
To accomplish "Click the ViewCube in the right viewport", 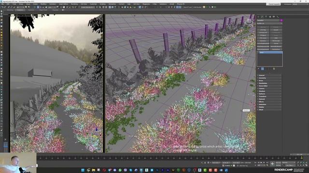I will pyautogui.click(x=250, y=22).
